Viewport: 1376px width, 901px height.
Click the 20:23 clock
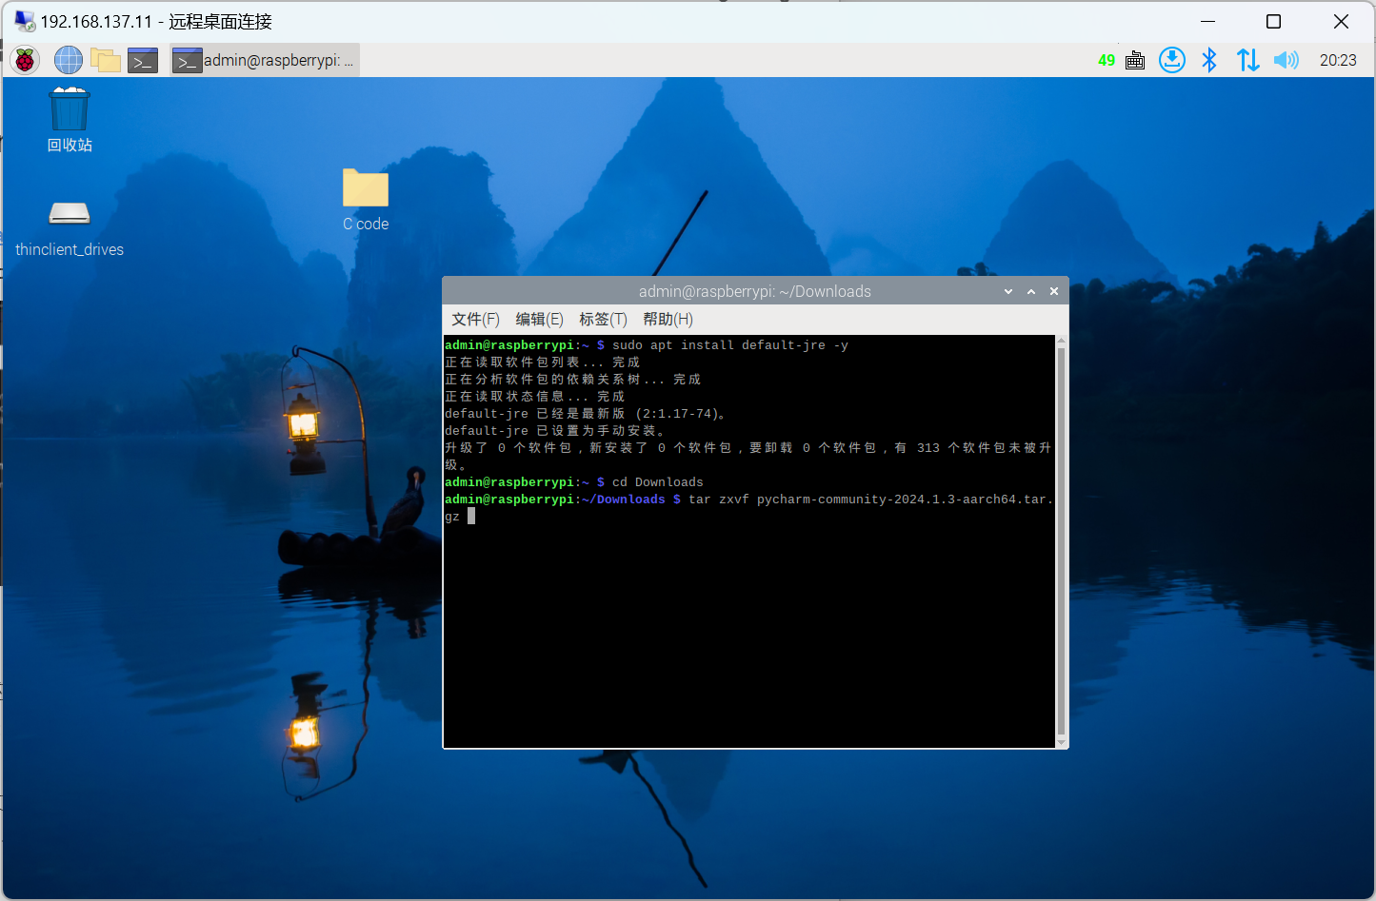pyautogui.click(x=1338, y=60)
